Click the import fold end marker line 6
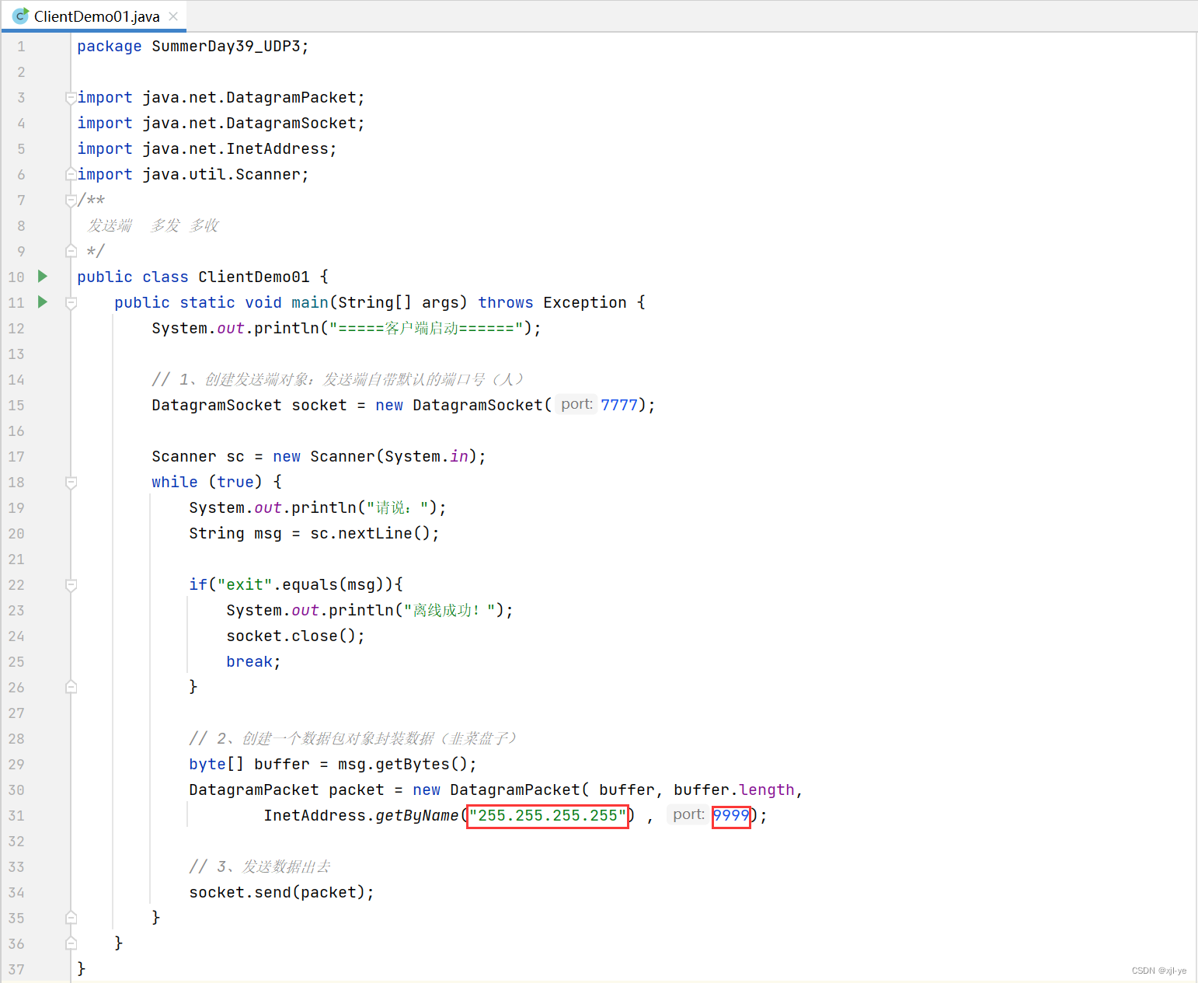Image resolution: width=1198 pixels, height=983 pixels. (x=71, y=174)
